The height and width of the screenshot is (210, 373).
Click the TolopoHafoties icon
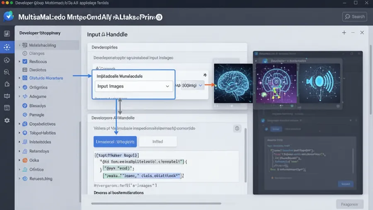[25, 133]
